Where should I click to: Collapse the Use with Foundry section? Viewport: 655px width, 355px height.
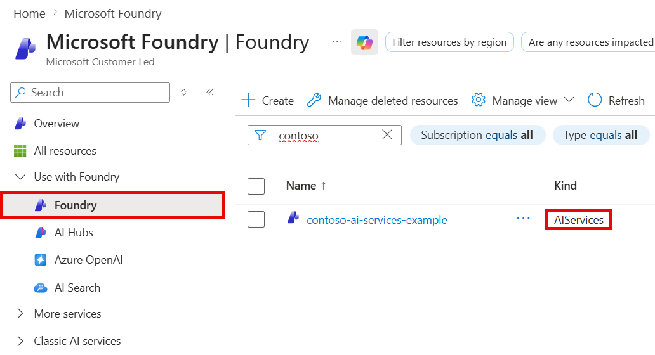(x=20, y=177)
